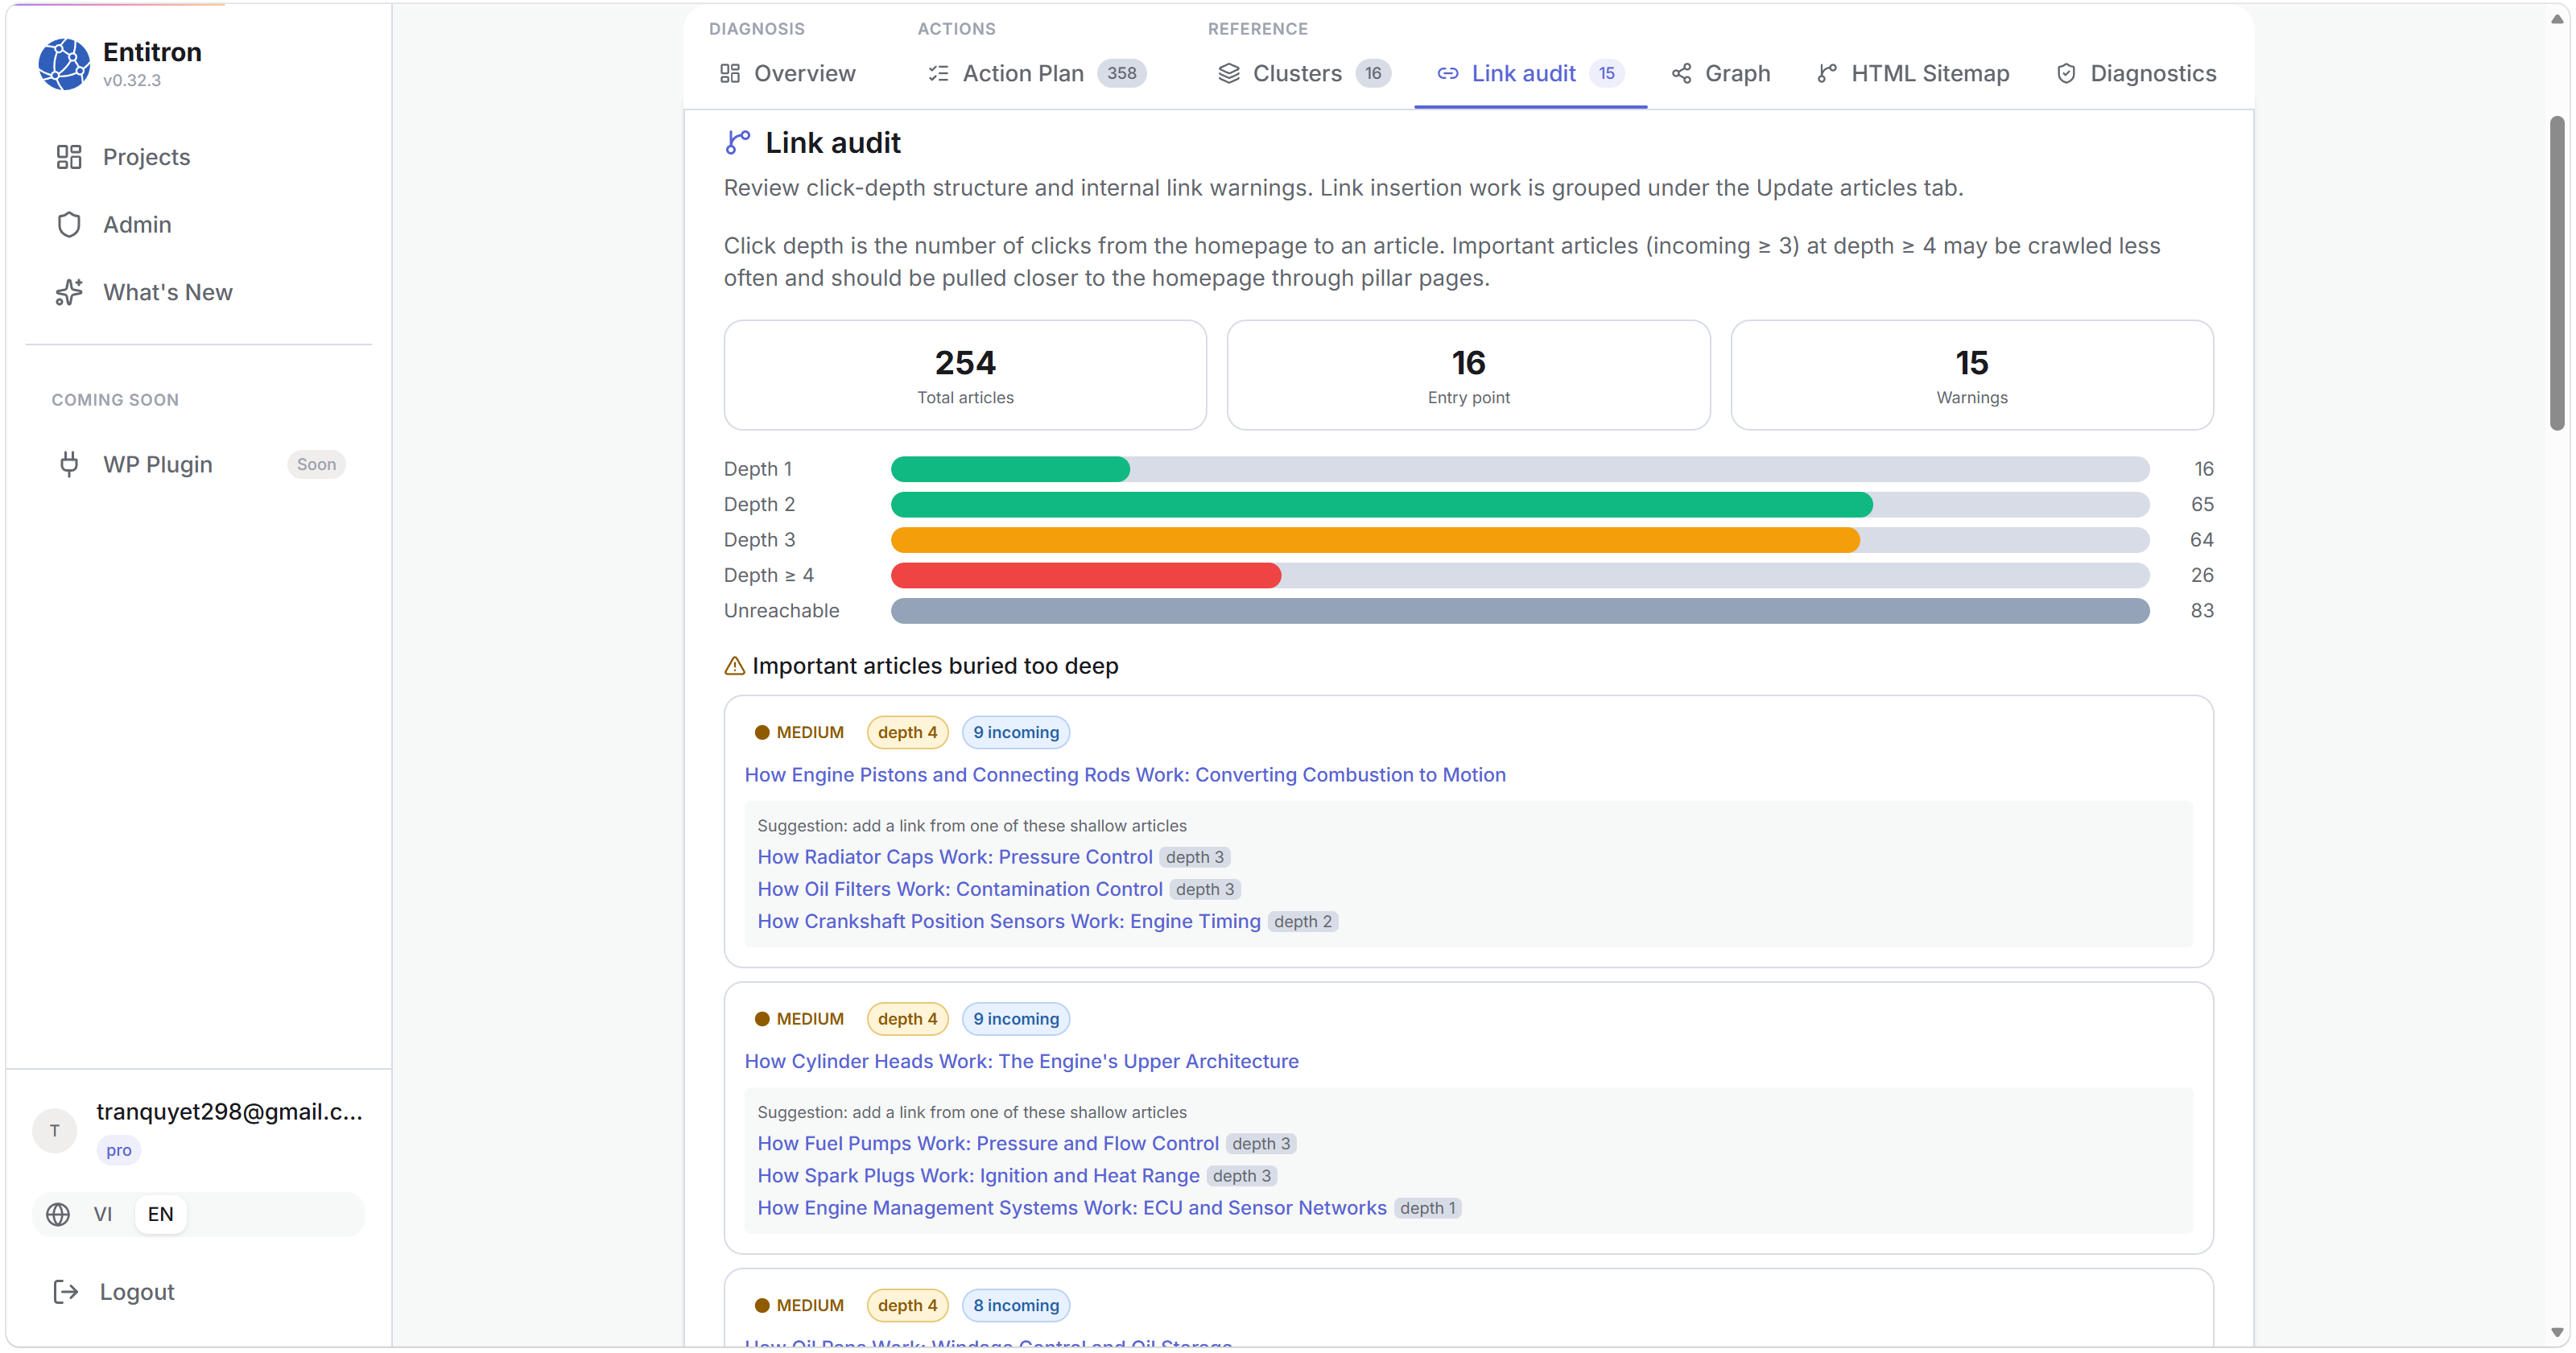Open the Admin sidebar item

(x=198, y=225)
